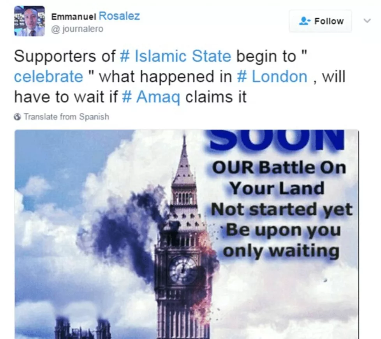Open the celebrate hashtag link

point(49,77)
